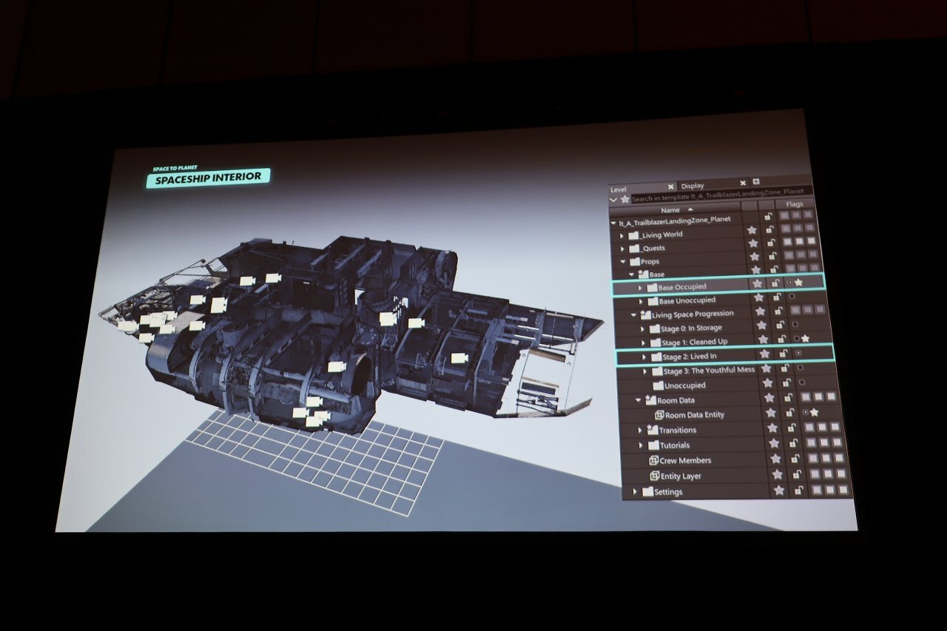Image resolution: width=947 pixels, height=631 pixels.
Task: Click the entity icon next to Crew Members
Action: tap(653, 460)
